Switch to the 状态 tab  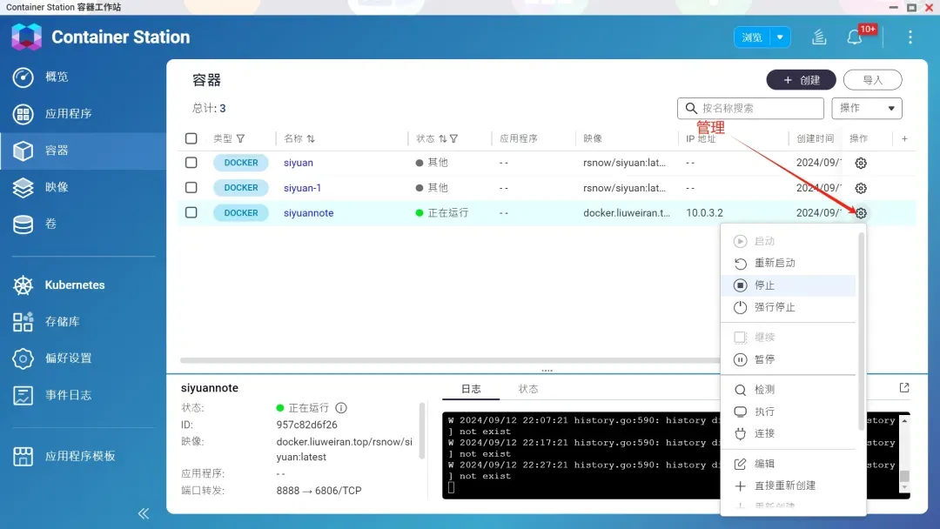pos(528,389)
